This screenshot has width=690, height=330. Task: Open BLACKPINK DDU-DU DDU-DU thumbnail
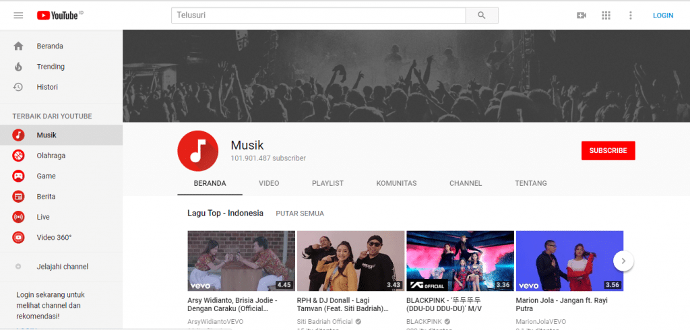click(460, 261)
